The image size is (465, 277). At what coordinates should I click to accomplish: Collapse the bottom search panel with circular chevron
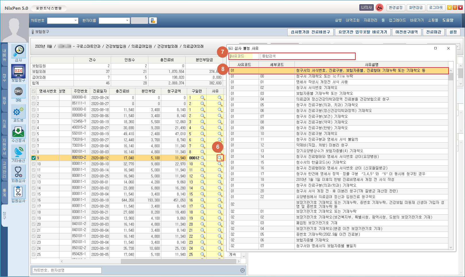(x=243, y=270)
